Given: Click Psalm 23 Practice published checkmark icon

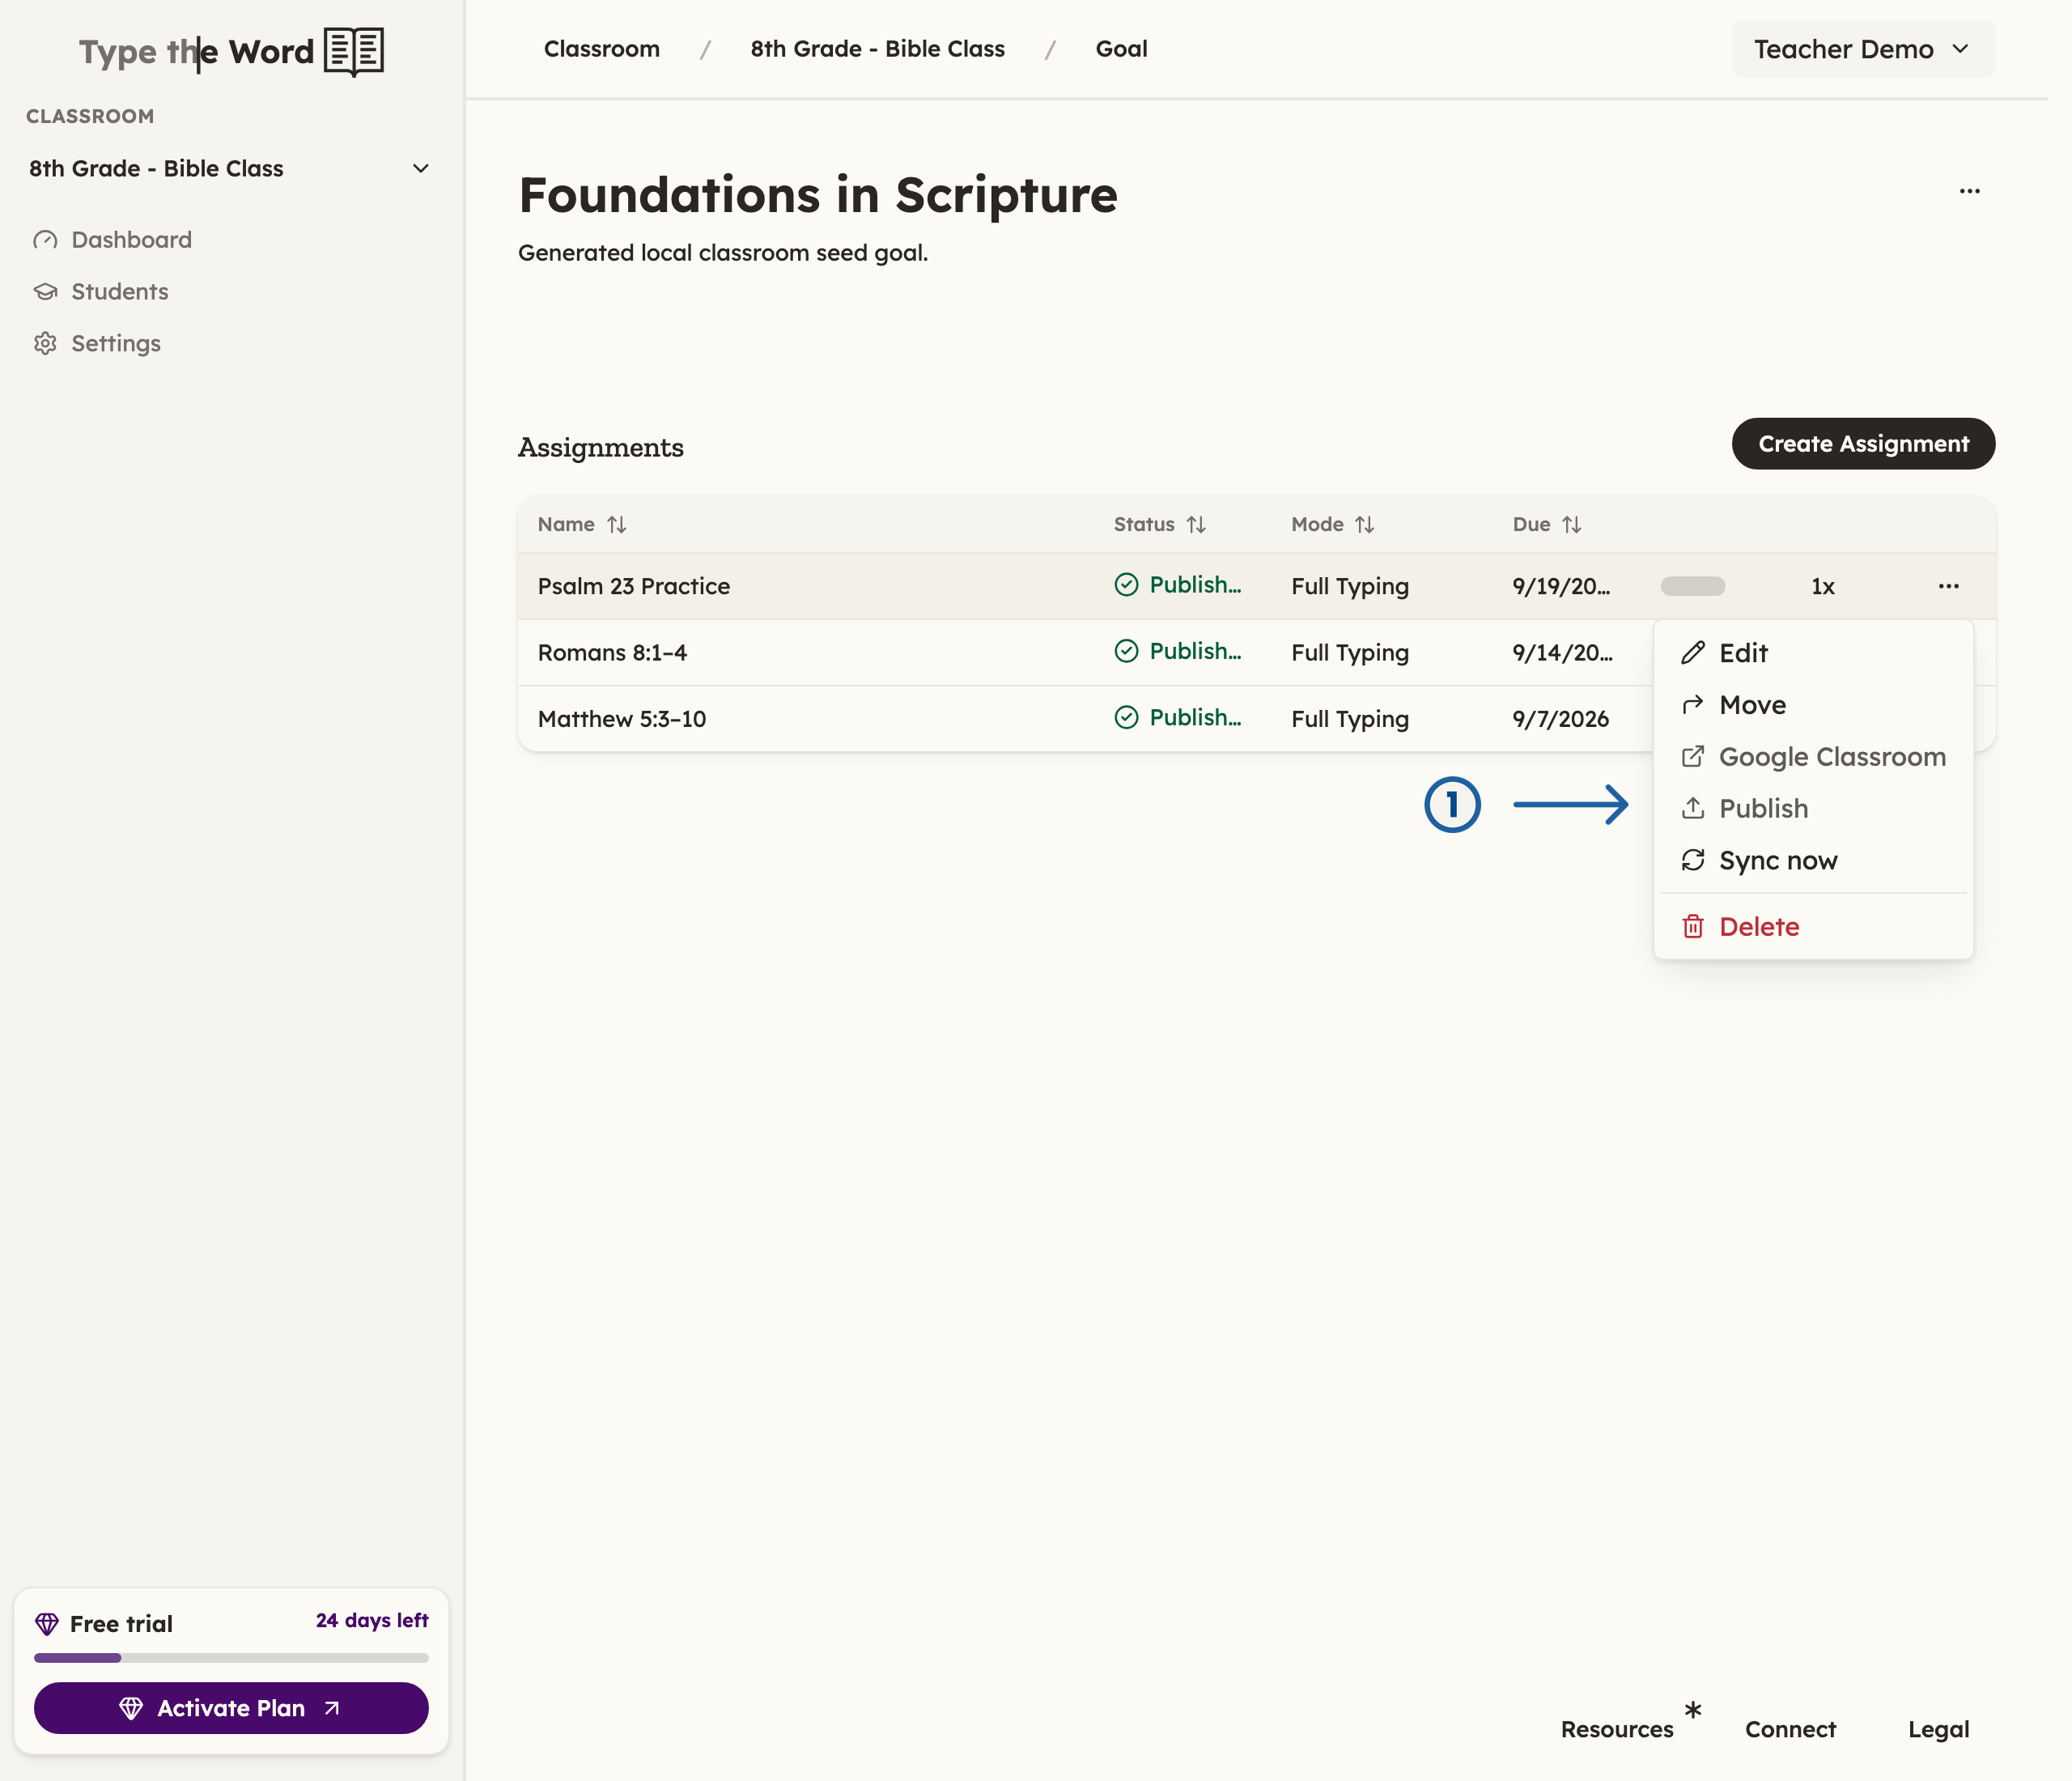Looking at the screenshot, I should pyautogui.click(x=1126, y=585).
